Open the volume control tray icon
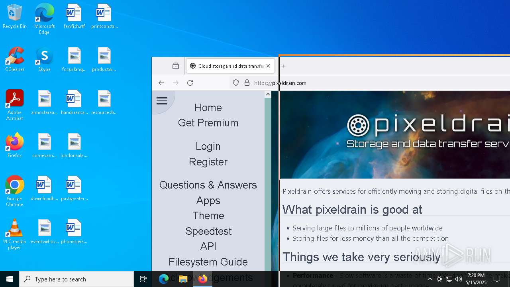This screenshot has width=510, height=287. pyautogui.click(x=459, y=279)
